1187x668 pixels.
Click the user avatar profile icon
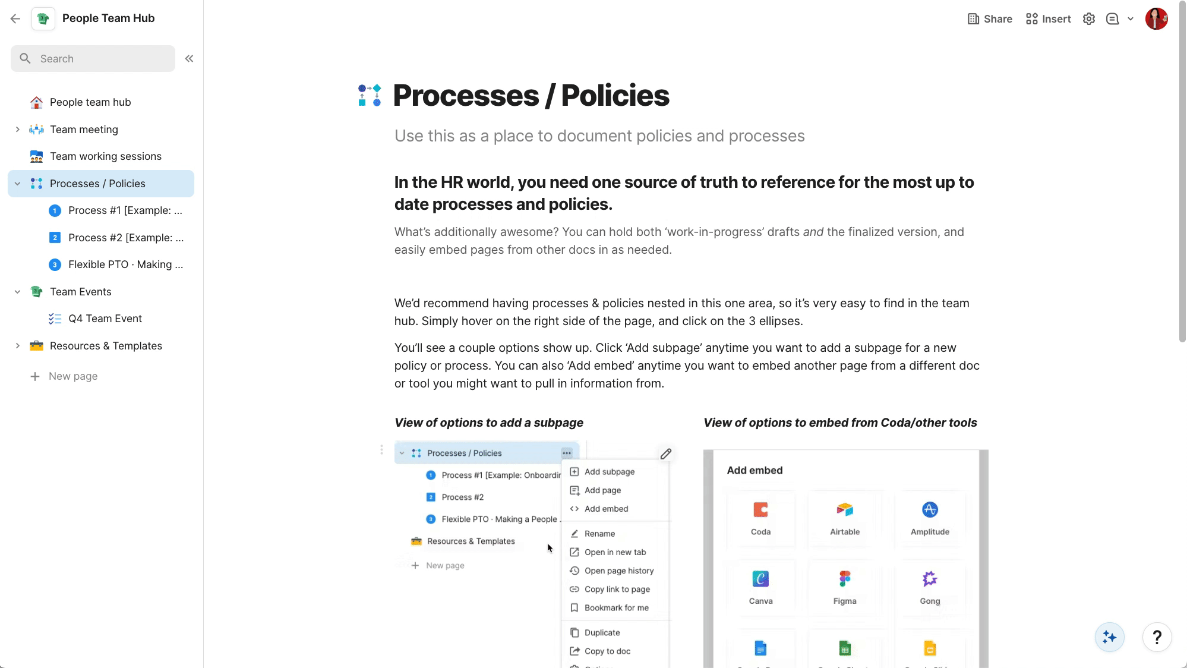coord(1156,19)
